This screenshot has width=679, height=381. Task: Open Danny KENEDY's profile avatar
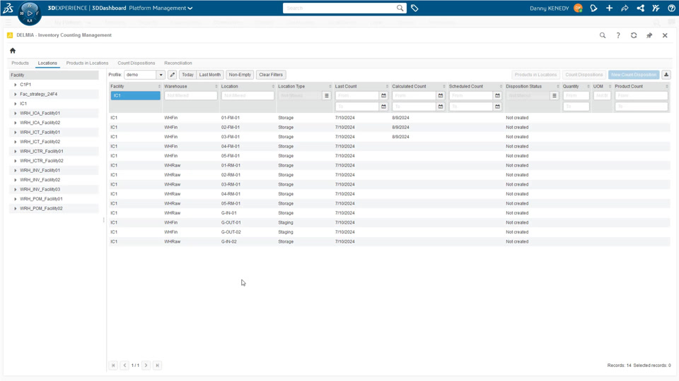pos(578,8)
